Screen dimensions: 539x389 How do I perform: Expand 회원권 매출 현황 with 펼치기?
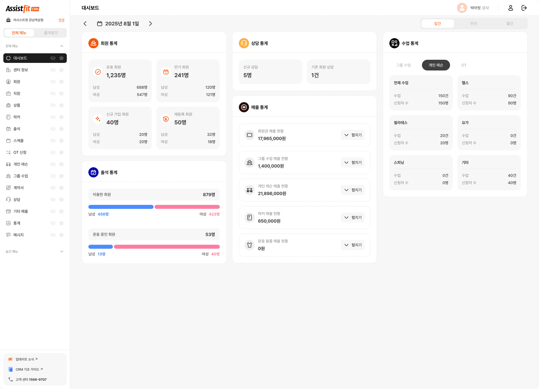coord(353,135)
